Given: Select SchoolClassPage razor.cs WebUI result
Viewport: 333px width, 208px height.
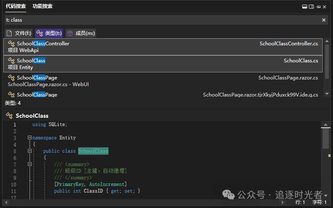Looking at the screenshot, I should (163, 81).
